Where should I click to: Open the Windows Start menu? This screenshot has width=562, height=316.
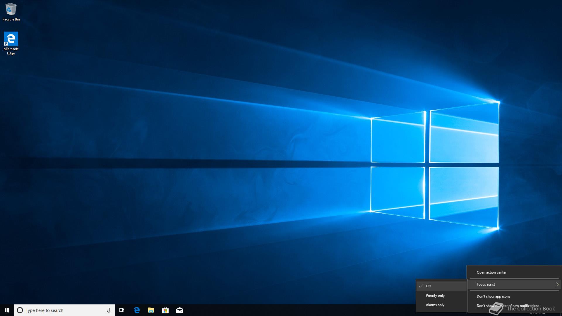point(7,310)
